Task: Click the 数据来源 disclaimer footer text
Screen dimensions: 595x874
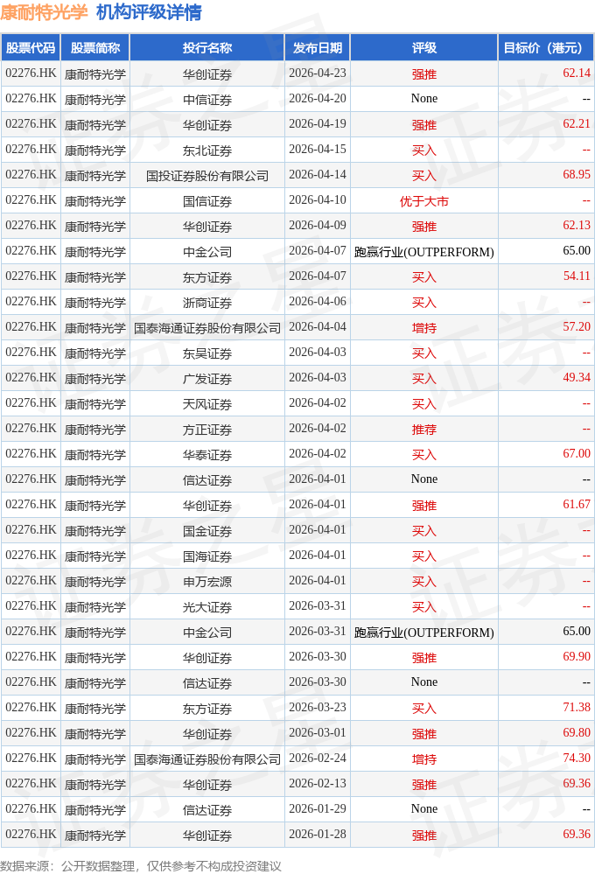Action: pyautogui.click(x=141, y=865)
